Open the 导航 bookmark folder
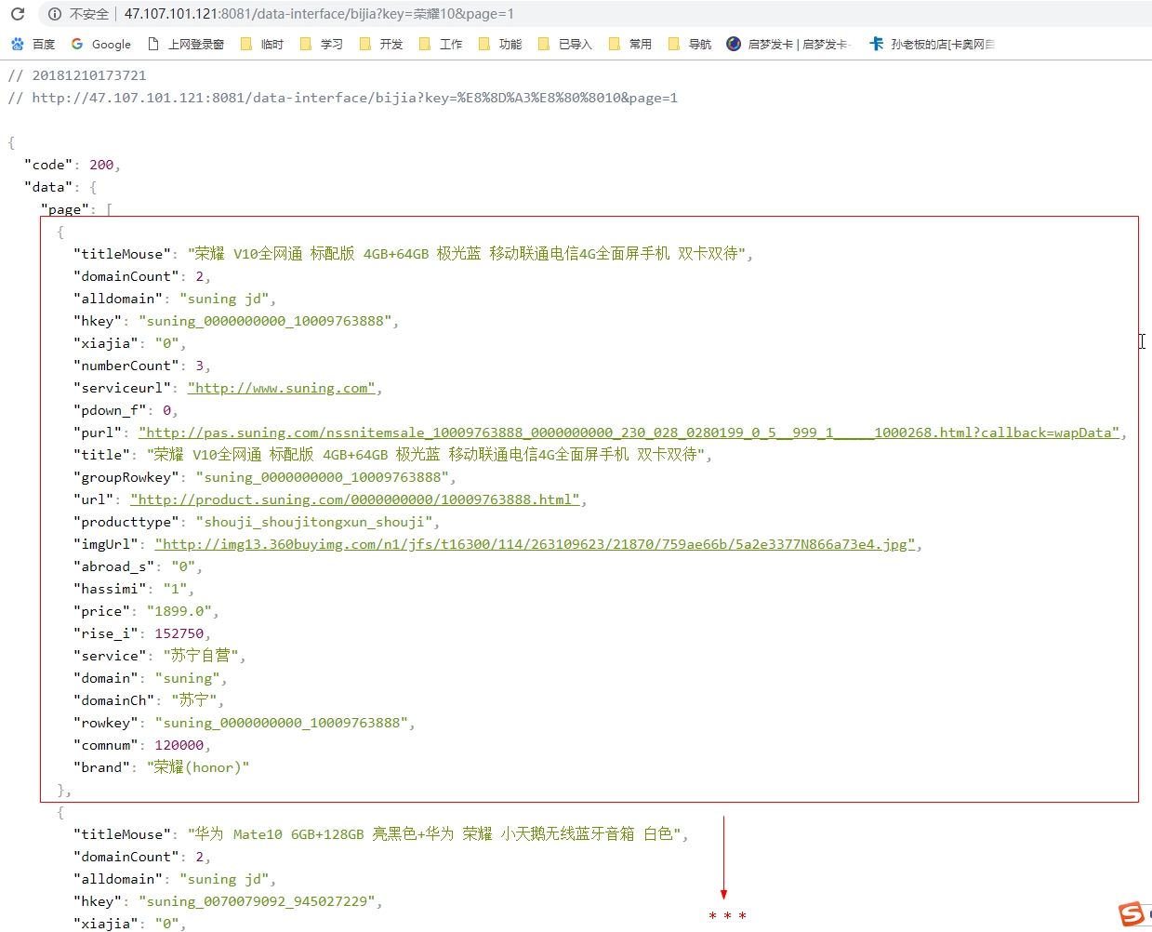 tap(689, 44)
